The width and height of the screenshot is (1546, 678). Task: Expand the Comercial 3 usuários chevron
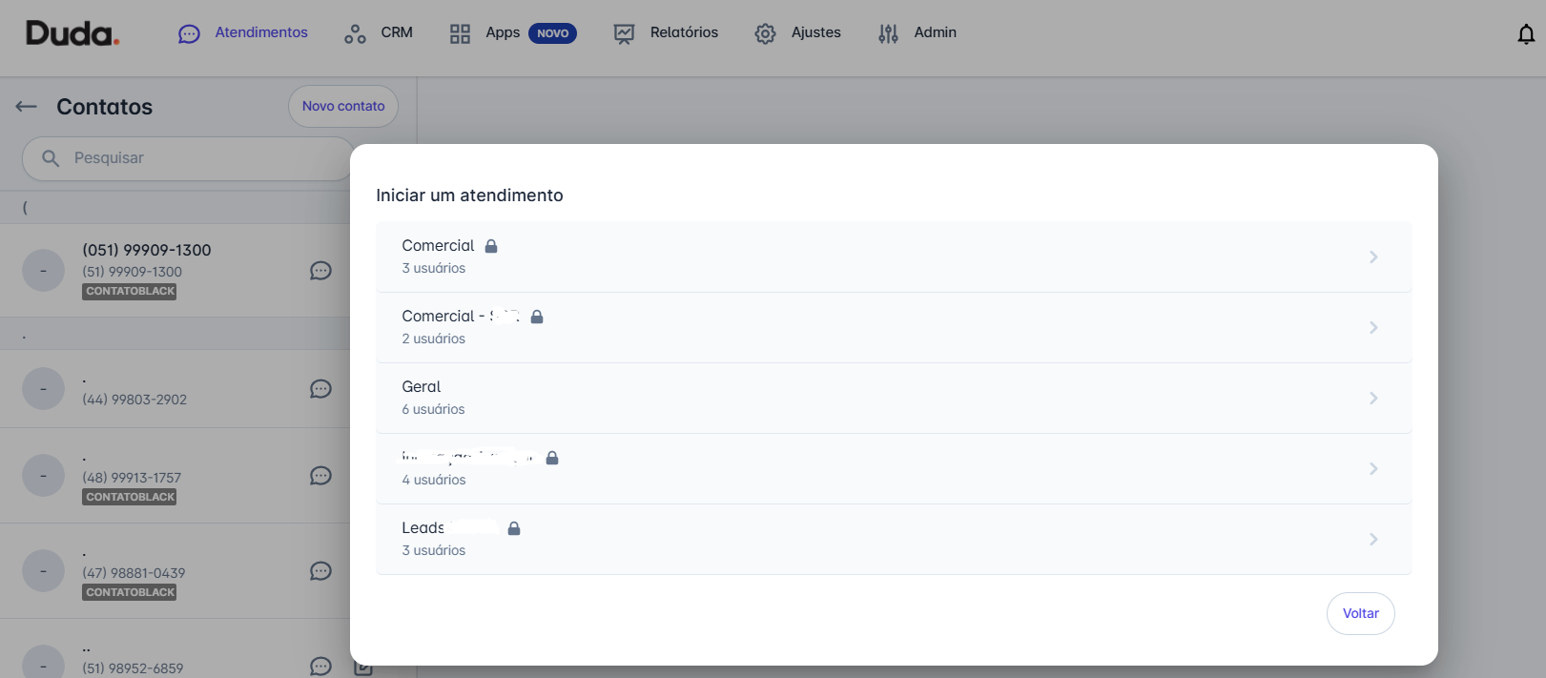tap(1373, 257)
